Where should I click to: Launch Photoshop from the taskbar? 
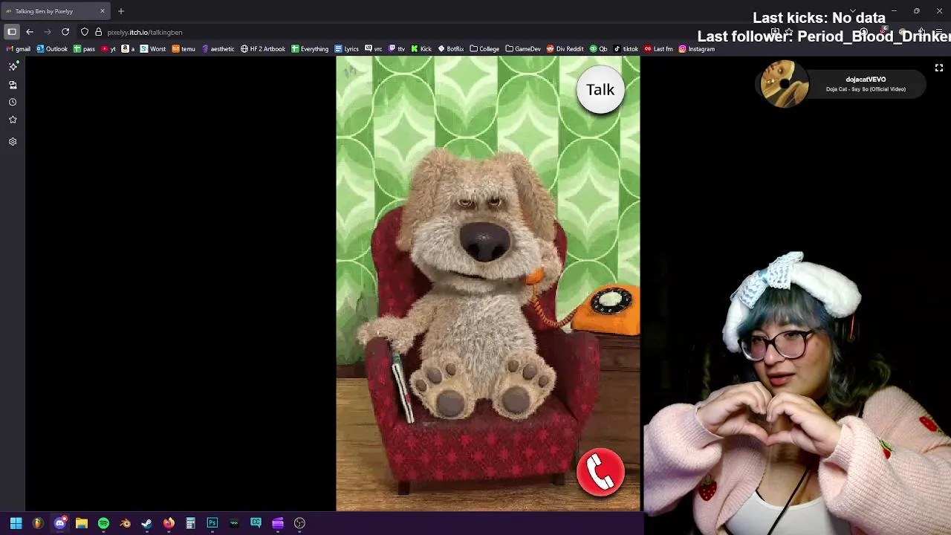(212, 523)
